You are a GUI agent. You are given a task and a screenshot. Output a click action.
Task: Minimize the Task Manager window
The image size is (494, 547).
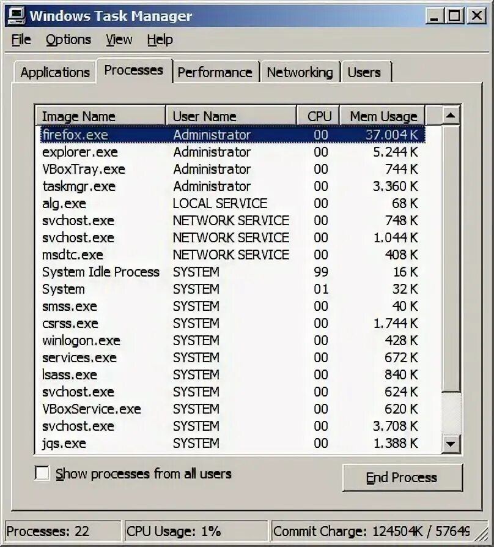[434, 16]
